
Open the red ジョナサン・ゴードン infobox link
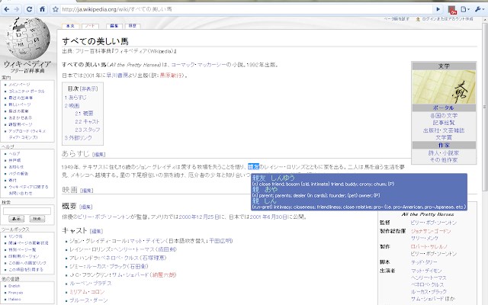coord(431,231)
